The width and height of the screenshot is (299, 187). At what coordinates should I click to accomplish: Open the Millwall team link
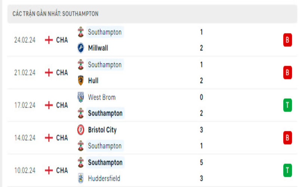pos(98,48)
